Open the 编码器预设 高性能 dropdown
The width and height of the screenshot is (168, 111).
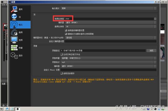(111, 38)
